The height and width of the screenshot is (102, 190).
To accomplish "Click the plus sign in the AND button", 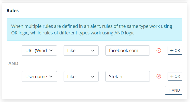I will pyautogui.click(x=169, y=90).
